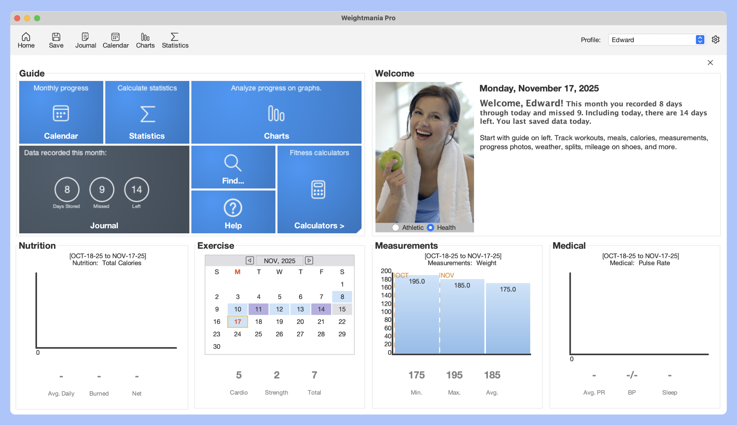Select the Athletic radio button

pos(395,227)
